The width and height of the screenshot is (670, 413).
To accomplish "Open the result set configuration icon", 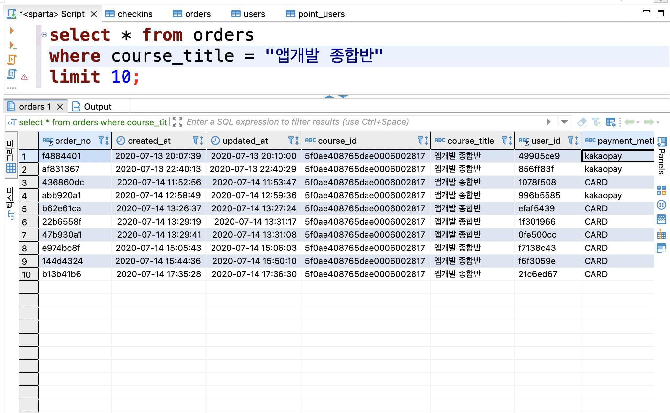I will (x=611, y=122).
